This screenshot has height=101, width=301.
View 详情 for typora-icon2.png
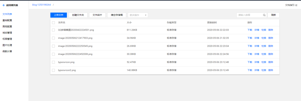coord(257,70)
